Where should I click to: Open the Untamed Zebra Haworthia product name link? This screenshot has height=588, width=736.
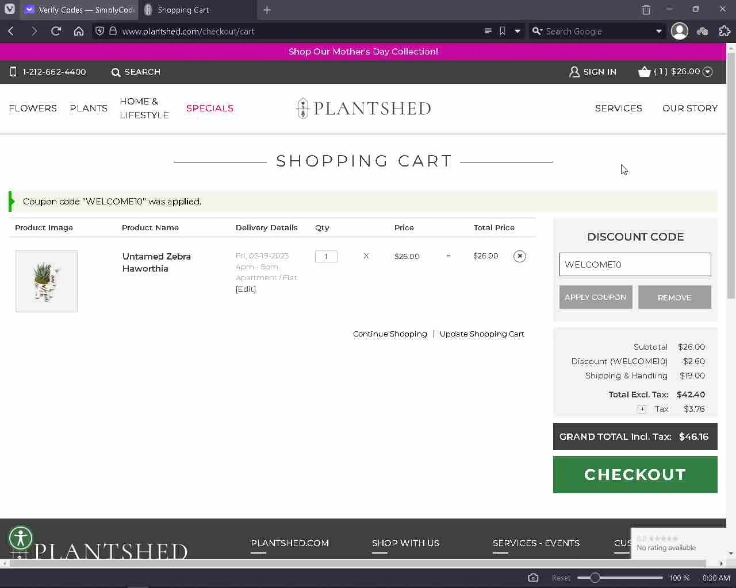coord(156,262)
